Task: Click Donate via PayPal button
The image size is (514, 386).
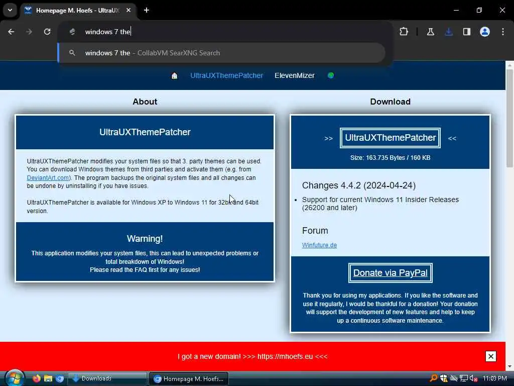Action: click(x=390, y=273)
